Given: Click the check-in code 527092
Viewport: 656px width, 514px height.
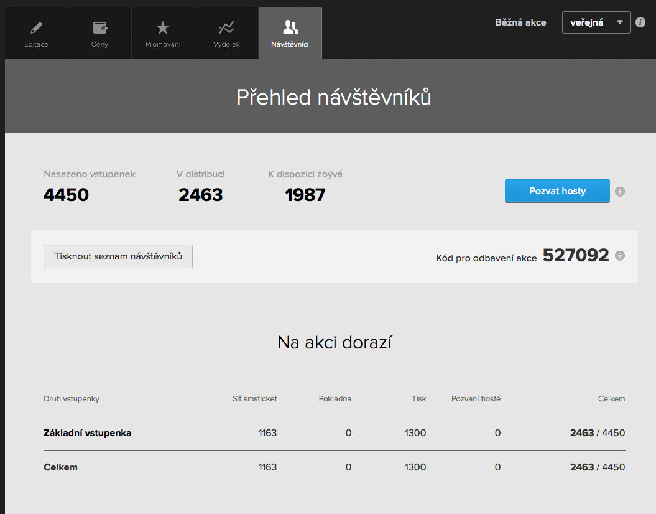Looking at the screenshot, I should tap(576, 255).
